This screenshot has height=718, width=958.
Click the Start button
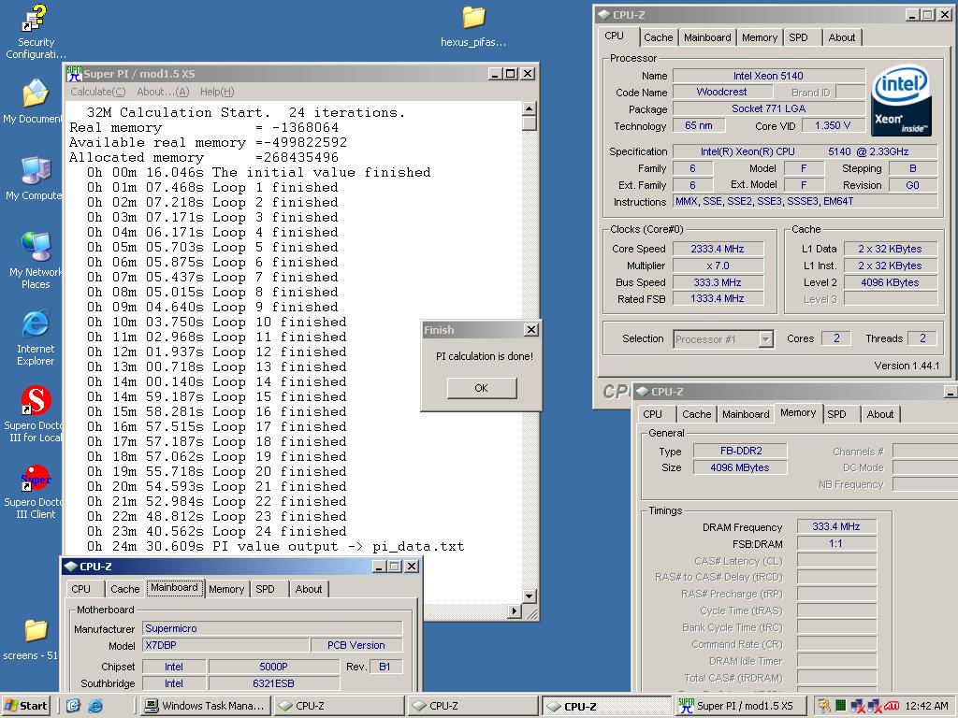point(27,706)
